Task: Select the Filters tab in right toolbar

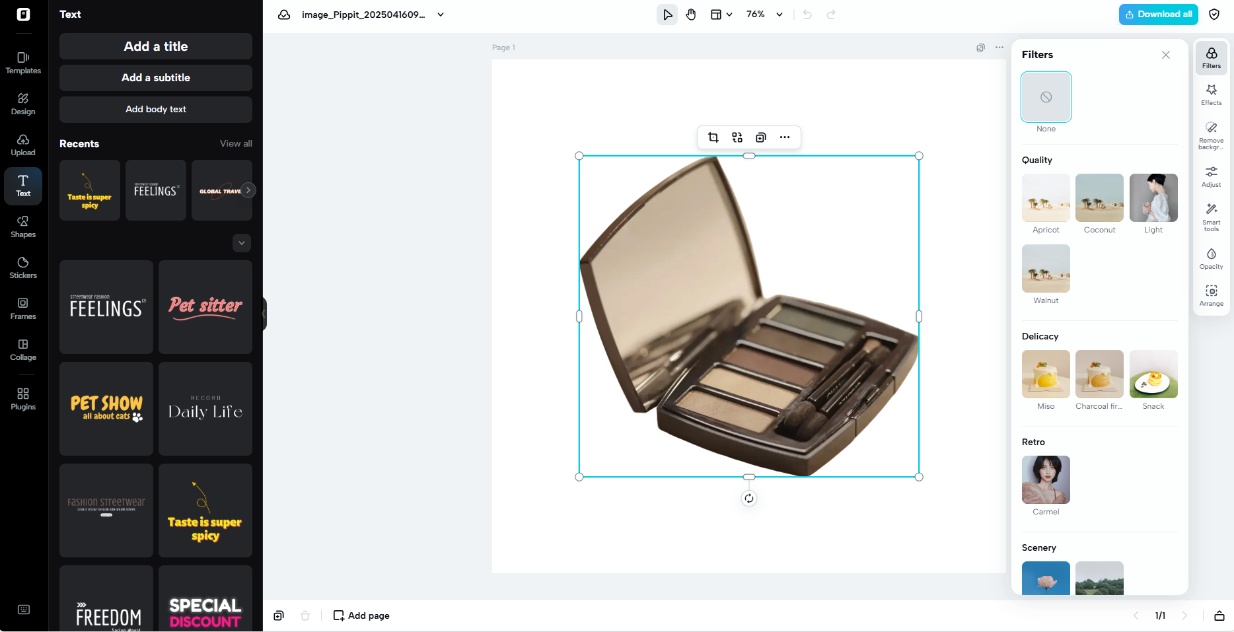Action: pyautogui.click(x=1212, y=57)
